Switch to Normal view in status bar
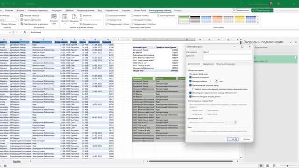 coord(261,166)
